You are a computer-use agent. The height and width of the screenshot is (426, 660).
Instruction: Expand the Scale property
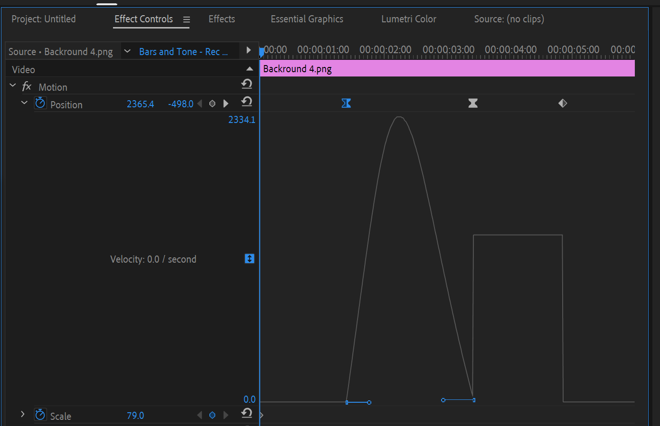pos(22,414)
